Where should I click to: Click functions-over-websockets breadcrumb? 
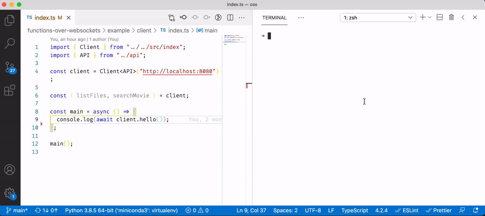click(64, 30)
